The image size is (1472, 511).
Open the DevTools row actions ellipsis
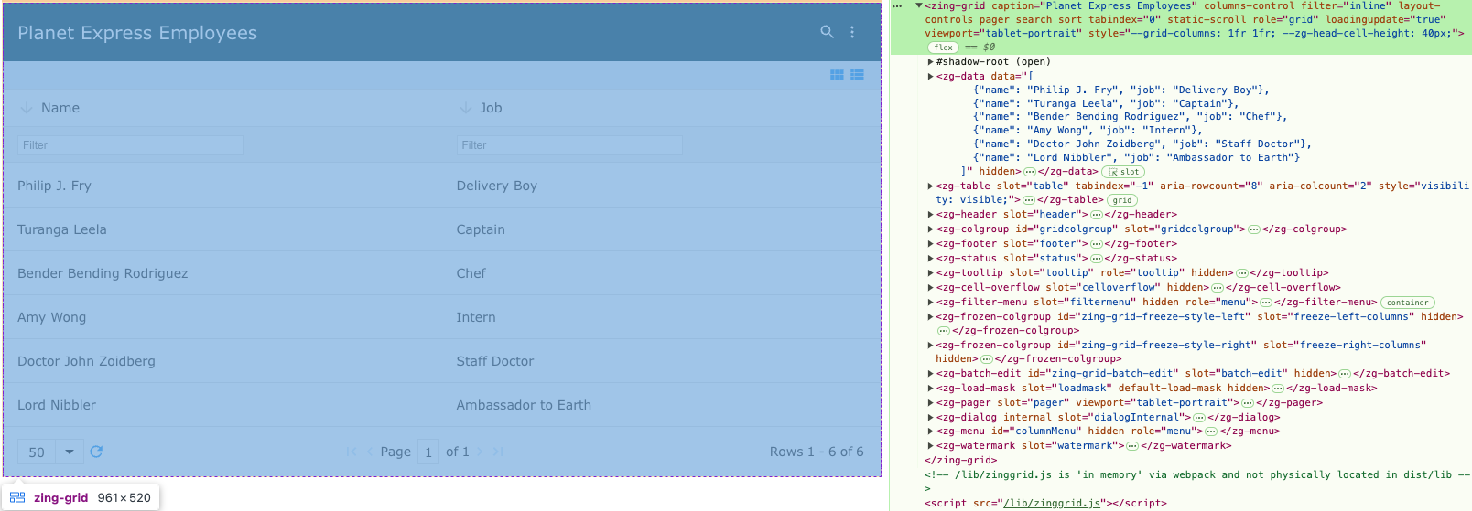[898, 5]
